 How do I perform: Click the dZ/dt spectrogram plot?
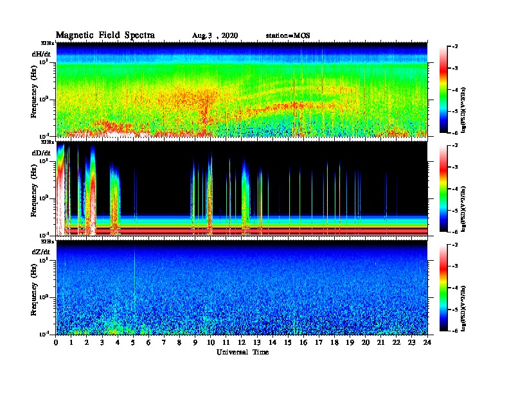(242, 288)
